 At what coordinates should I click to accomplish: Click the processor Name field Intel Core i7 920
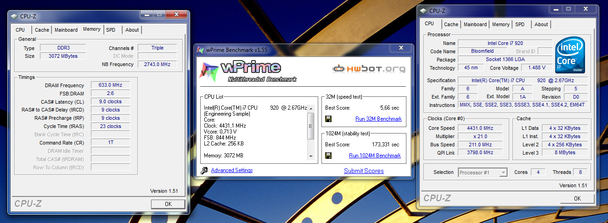504,43
